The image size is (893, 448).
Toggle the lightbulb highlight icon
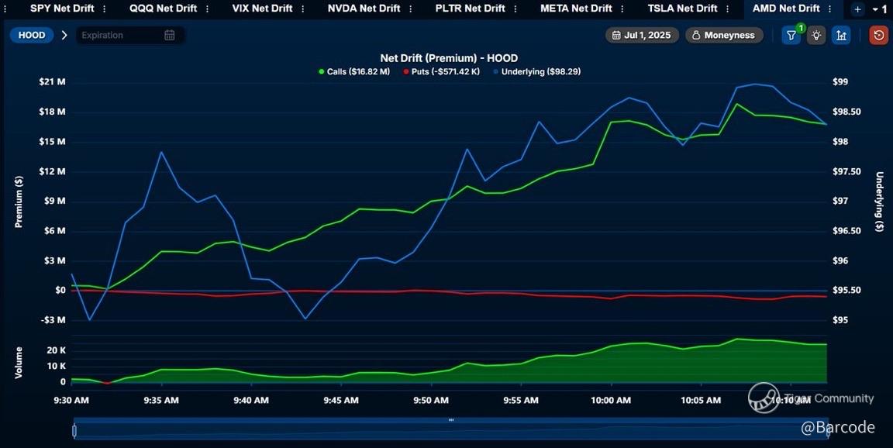(816, 36)
